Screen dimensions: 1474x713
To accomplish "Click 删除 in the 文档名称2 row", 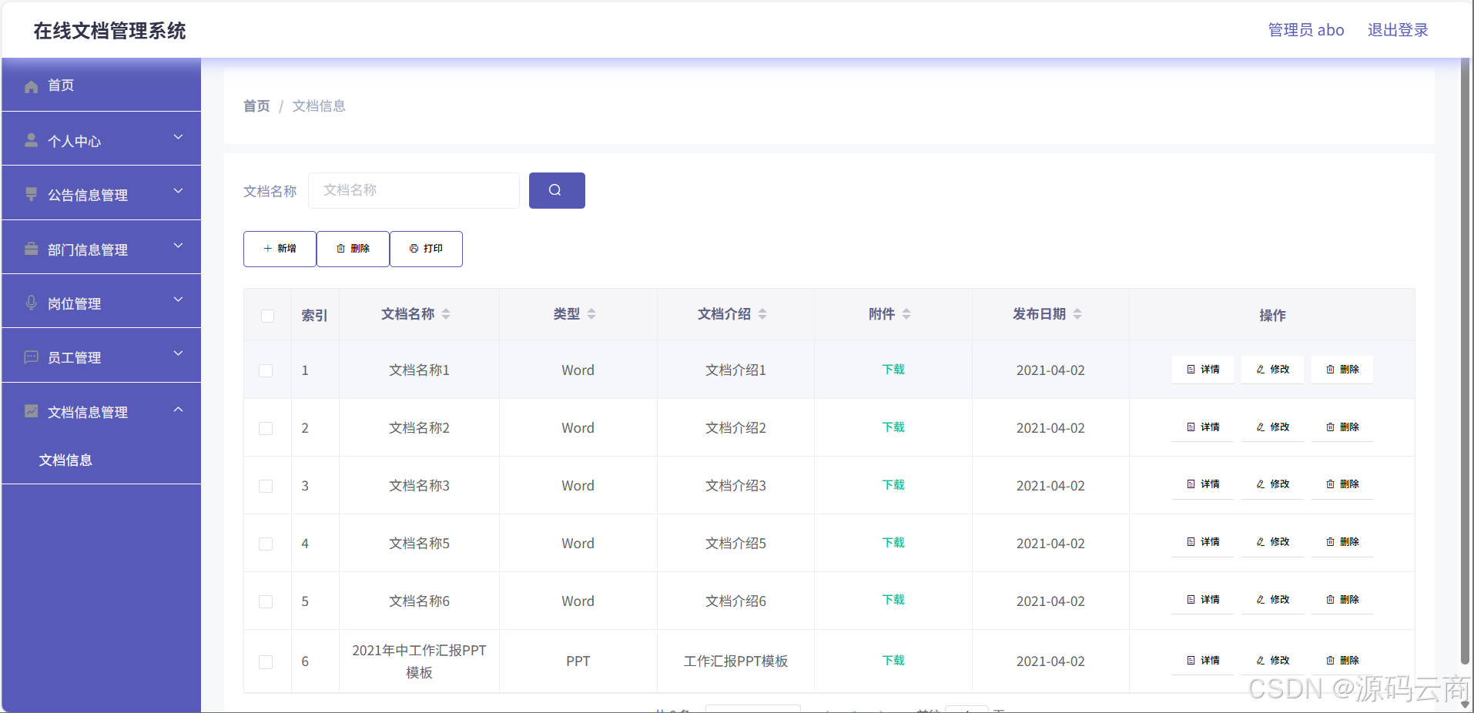I will pos(1342,427).
